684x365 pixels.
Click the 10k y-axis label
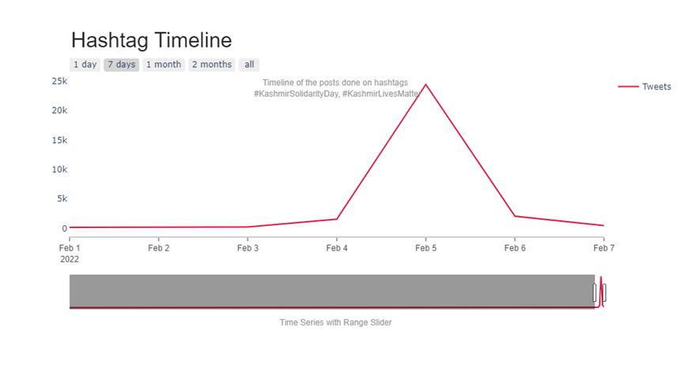tap(59, 169)
